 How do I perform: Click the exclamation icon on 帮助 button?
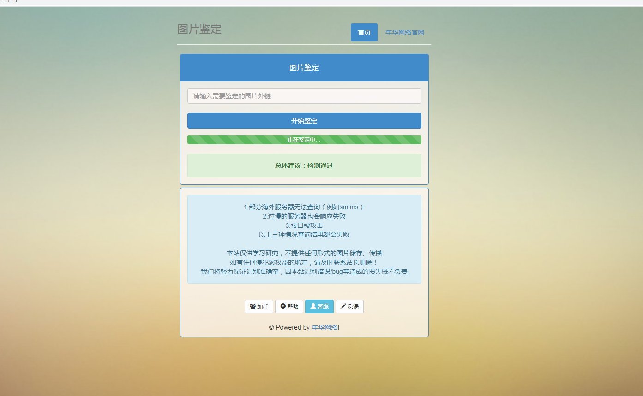tap(283, 307)
